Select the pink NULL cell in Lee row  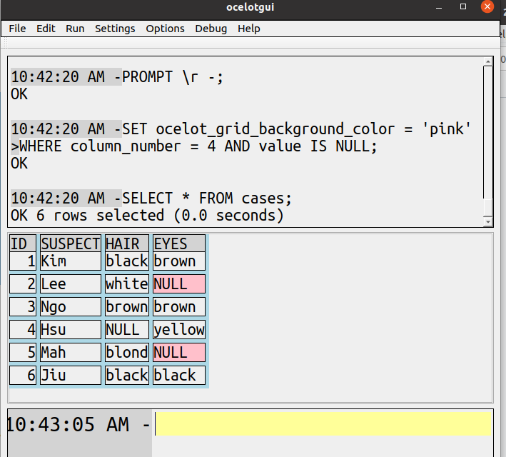[x=179, y=284]
